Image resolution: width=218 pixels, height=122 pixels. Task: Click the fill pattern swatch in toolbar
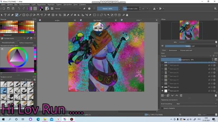pyautogui.click(x=35, y=8)
